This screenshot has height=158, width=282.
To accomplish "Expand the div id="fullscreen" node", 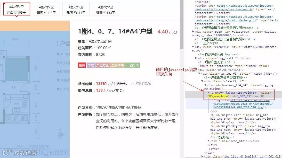I will click(193, 32).
